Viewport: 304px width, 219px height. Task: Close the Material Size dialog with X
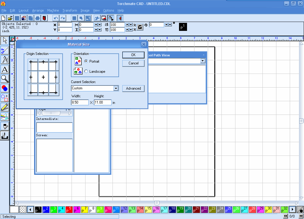tap(144, 45)
